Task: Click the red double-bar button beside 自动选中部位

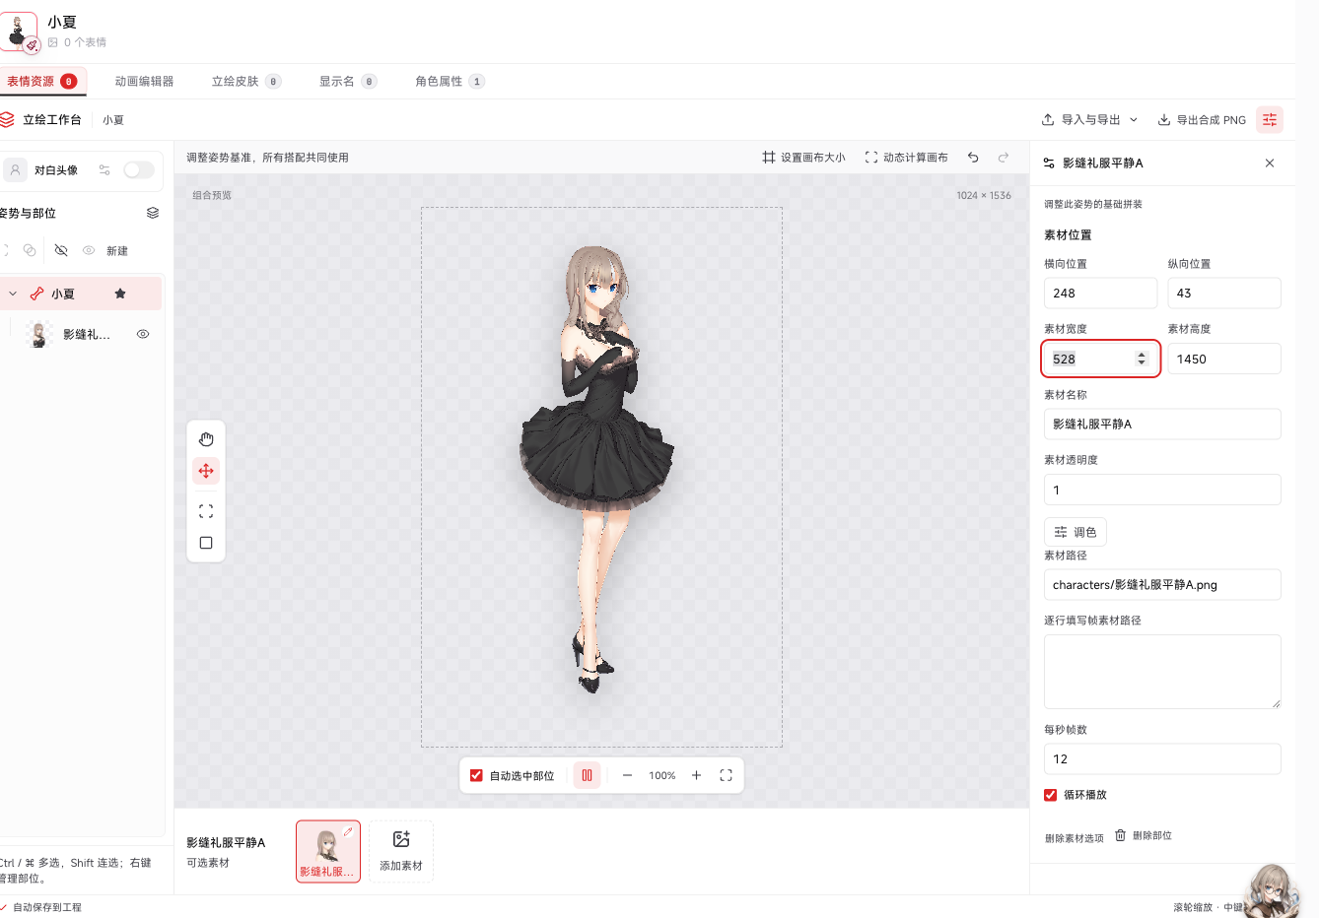Action: [587, 775]
